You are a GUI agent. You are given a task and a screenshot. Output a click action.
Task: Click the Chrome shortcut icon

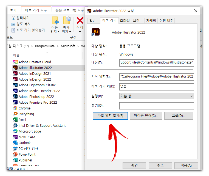(x=15, y=108)
